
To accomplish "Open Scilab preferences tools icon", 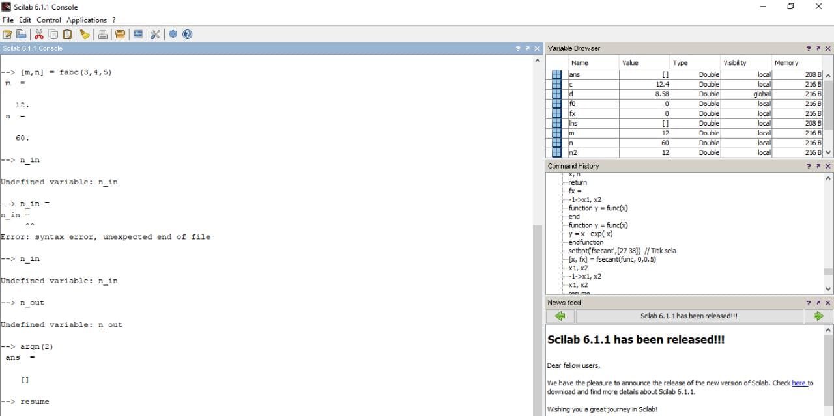I will (x=155, y=35).
